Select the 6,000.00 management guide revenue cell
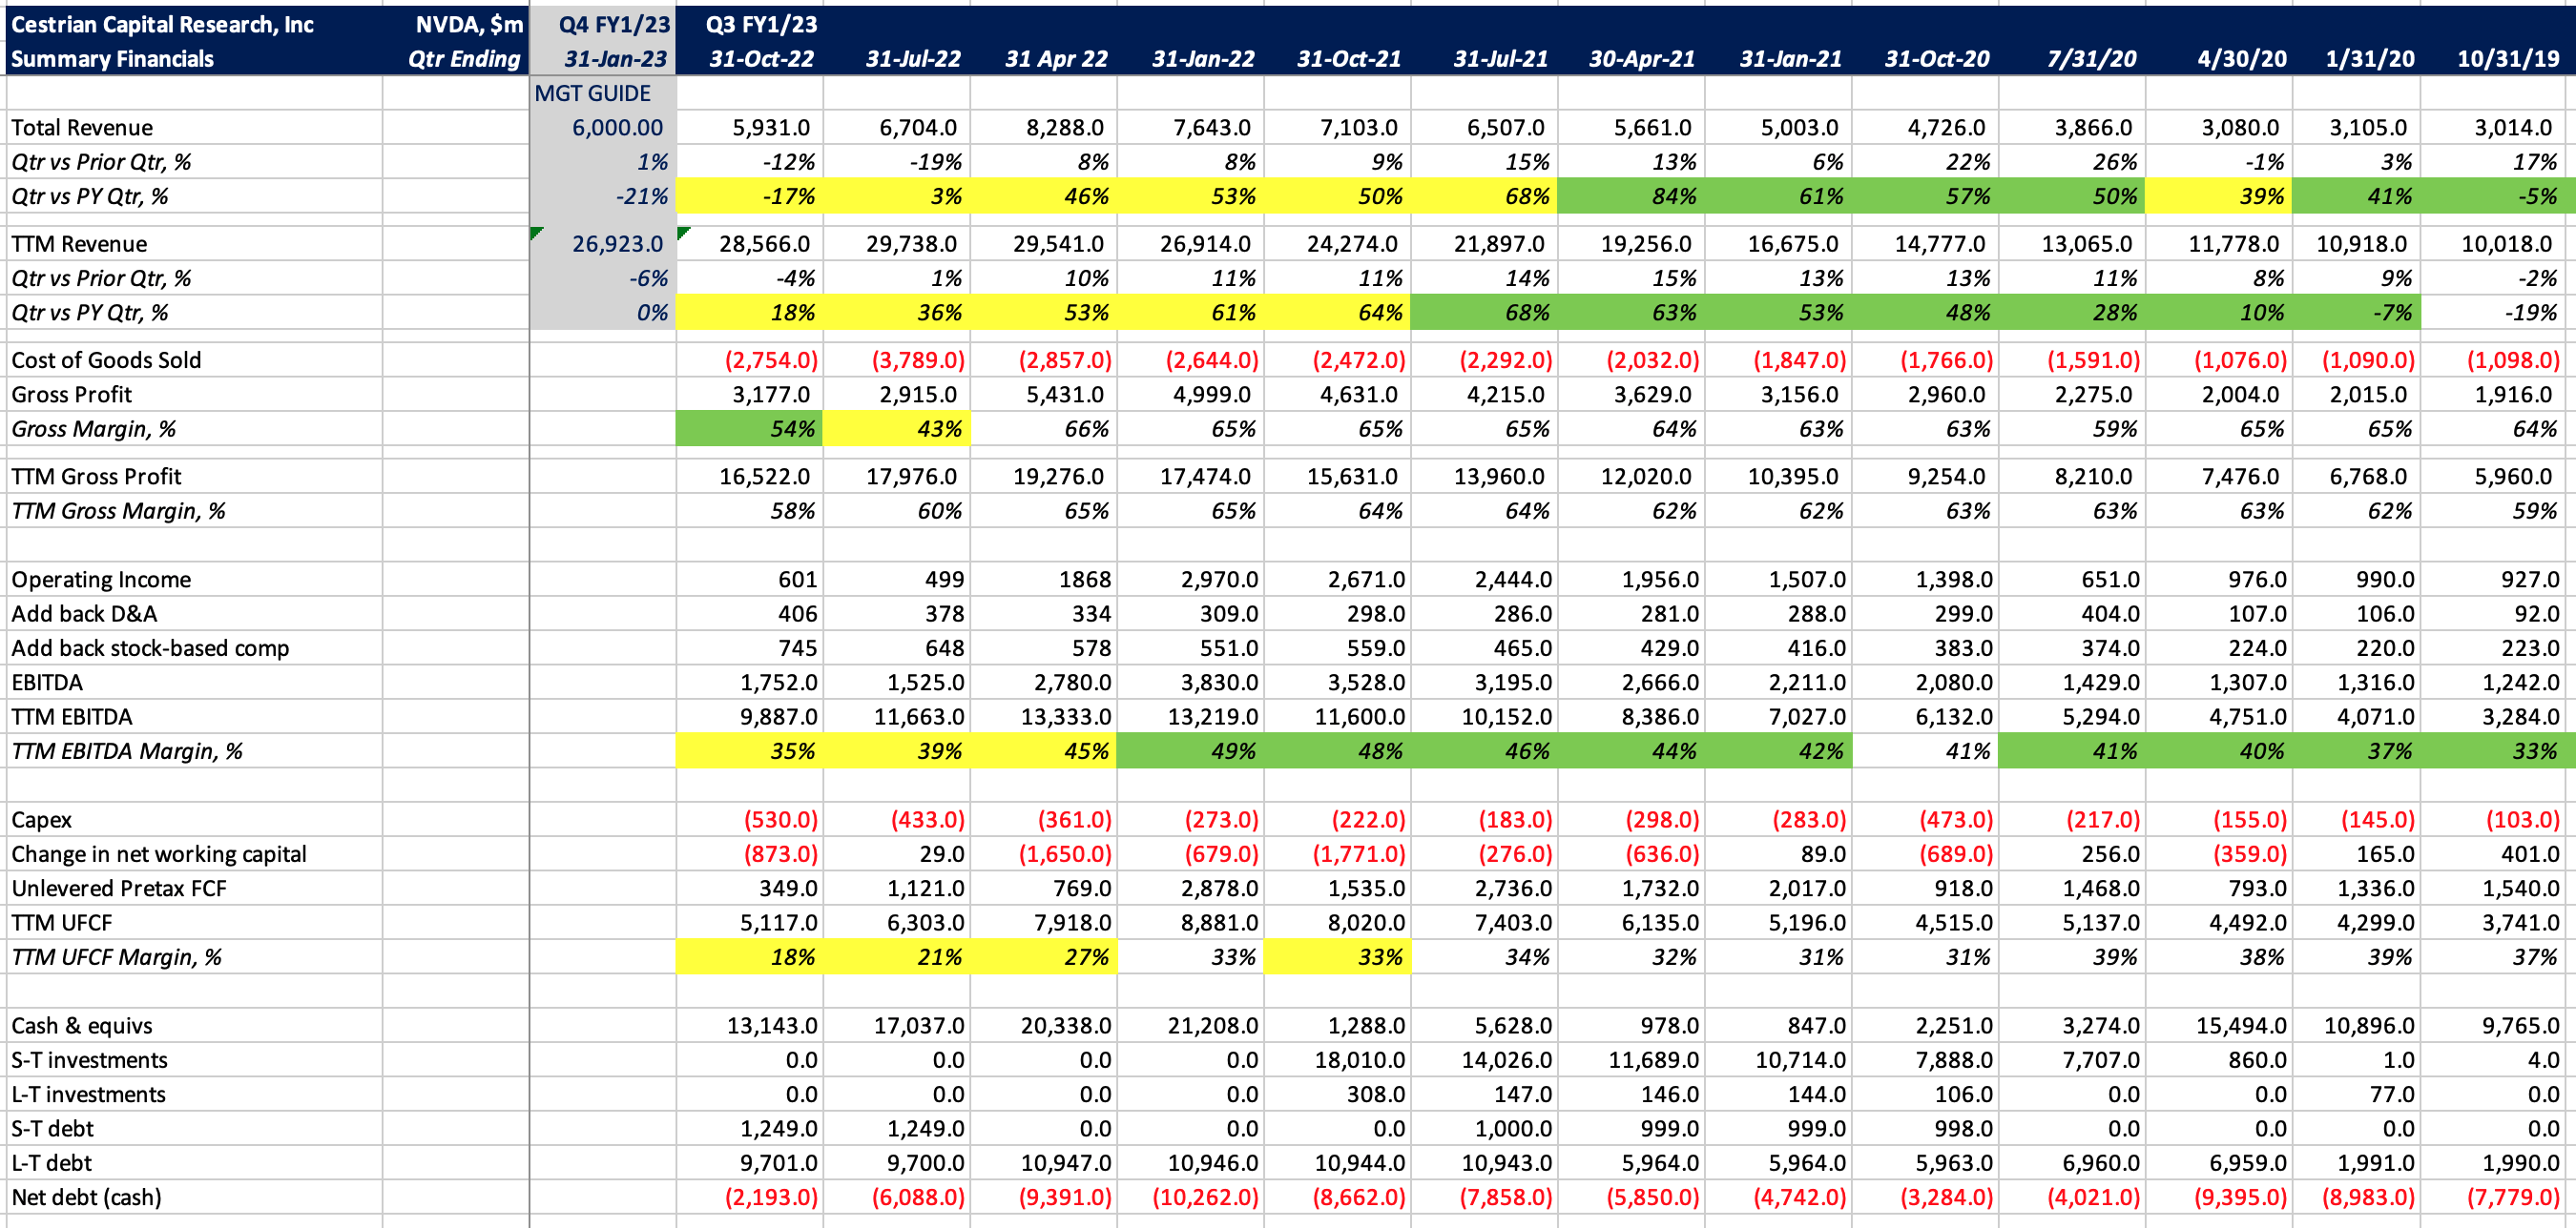 pos(602,128)
